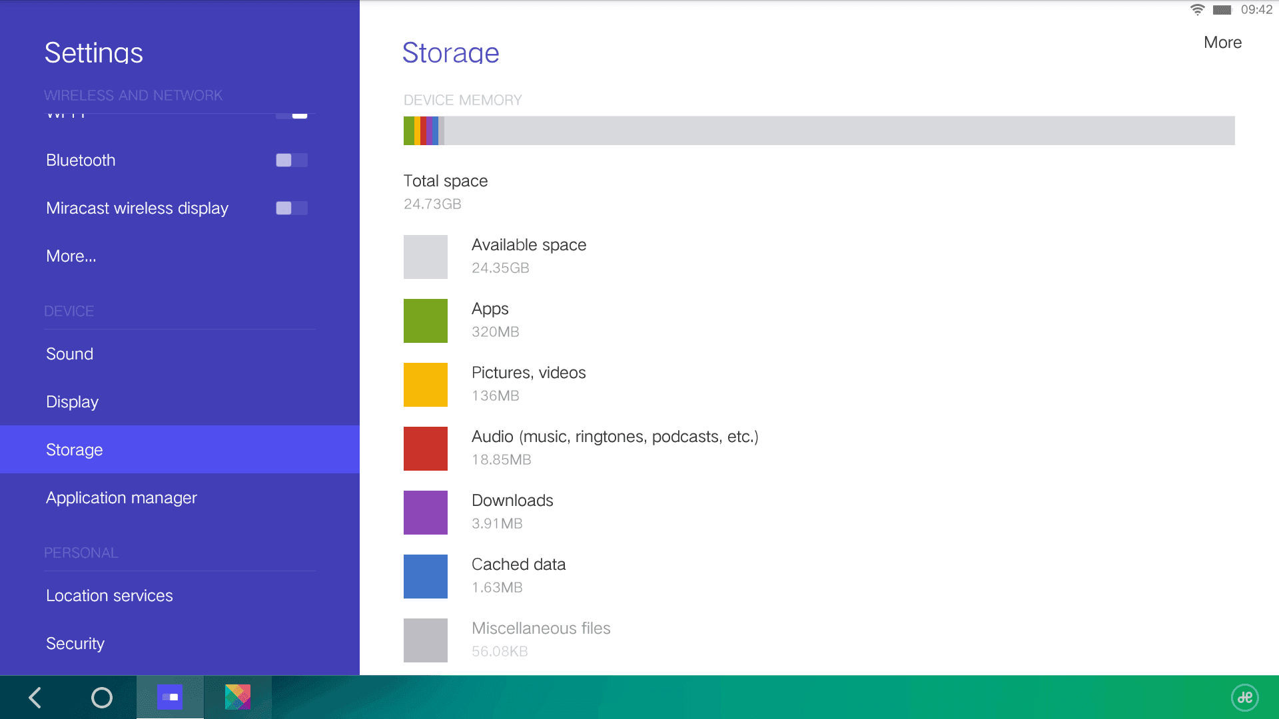Open Pictures, videos storage entry

819,385
